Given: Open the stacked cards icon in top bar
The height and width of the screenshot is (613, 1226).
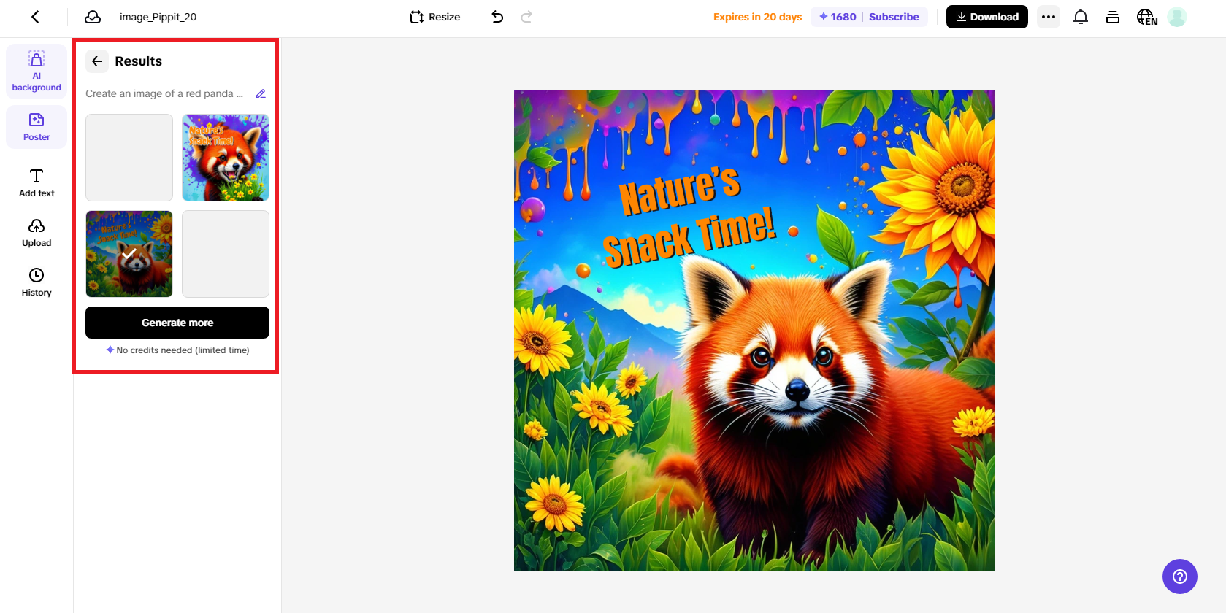Looking at the screenshot, I should (x=1113, y=17).
